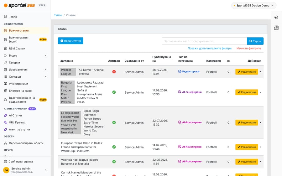Screen dimensions: 282x176
Task: Open actions dropdown for European Titans Clash article
Action: point(260,147)
